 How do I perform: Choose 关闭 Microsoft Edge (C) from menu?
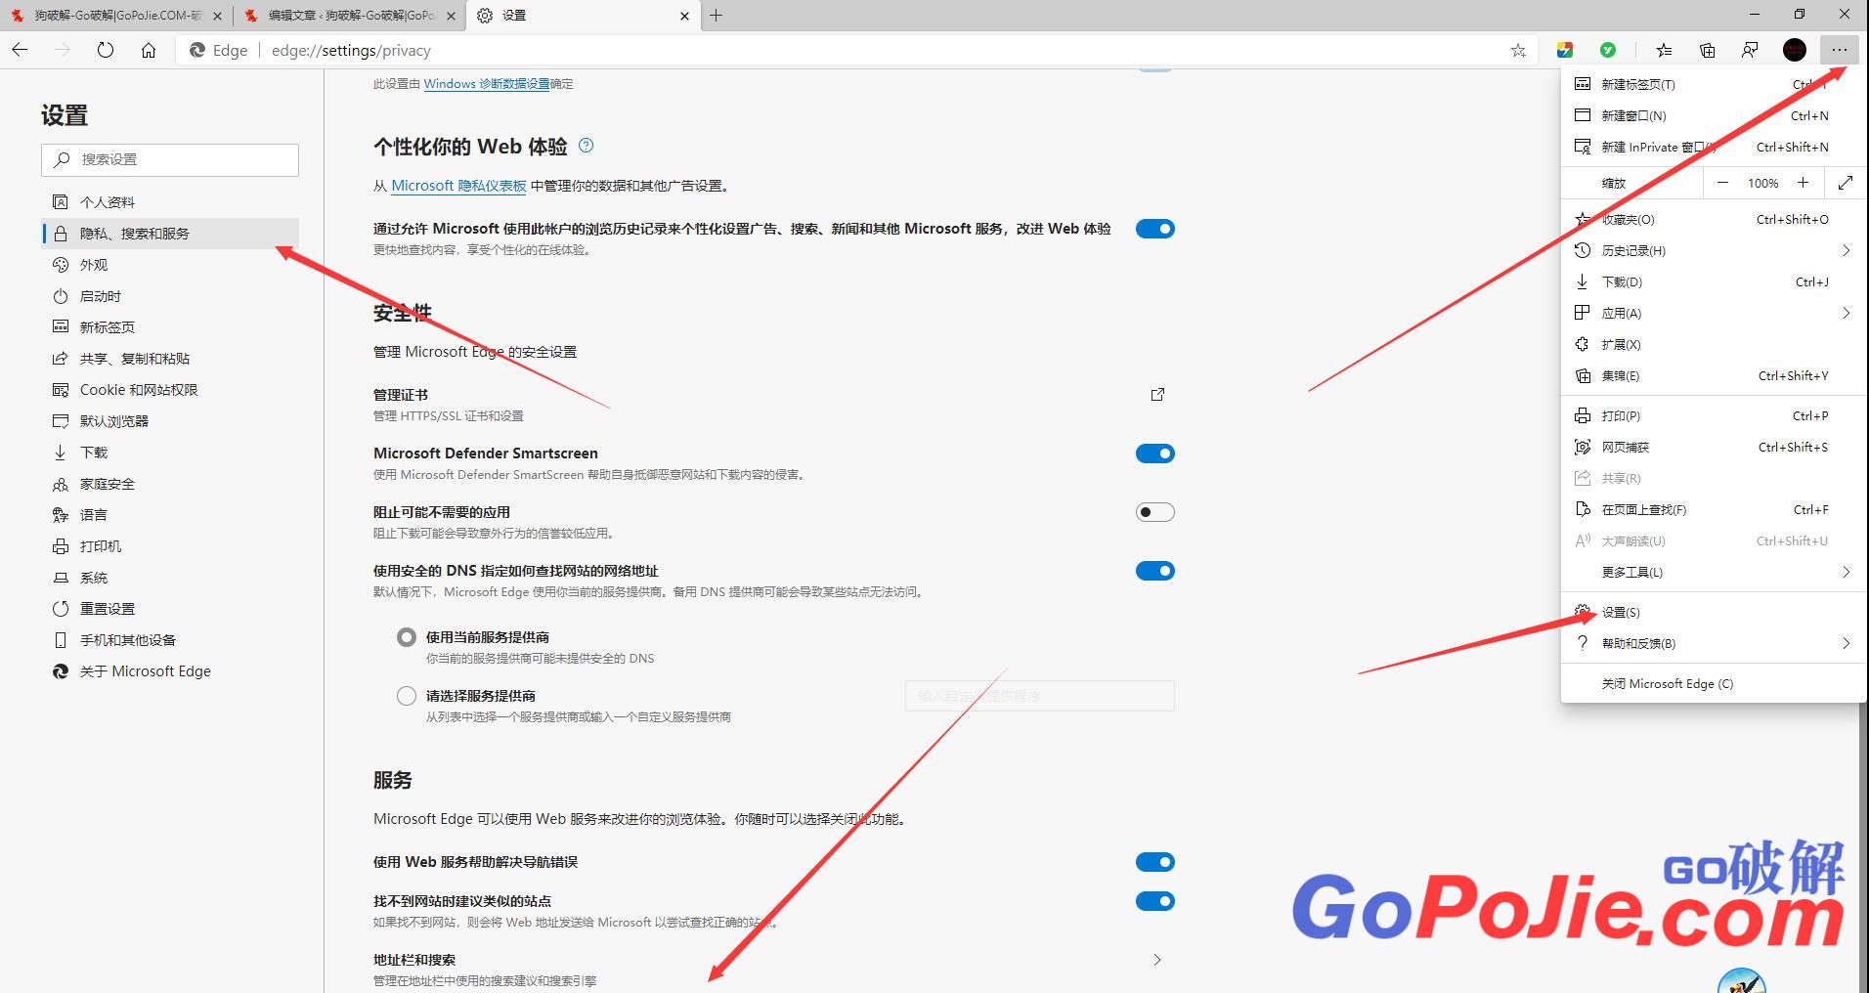[x=1714, y=684]
